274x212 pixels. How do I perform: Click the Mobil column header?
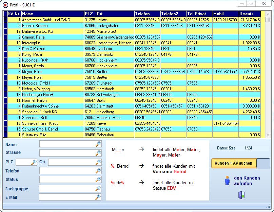coord(226,14)
